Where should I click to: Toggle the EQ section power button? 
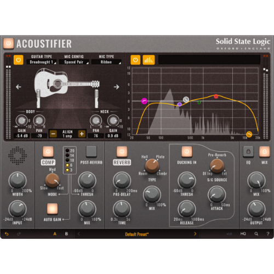[x=135, y=60]
